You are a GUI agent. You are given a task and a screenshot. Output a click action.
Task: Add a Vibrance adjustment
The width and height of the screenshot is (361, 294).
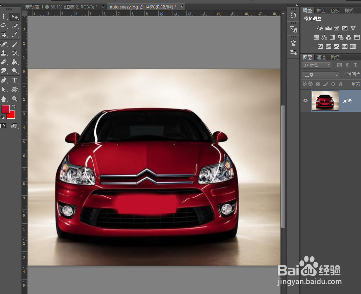point(353,28)
